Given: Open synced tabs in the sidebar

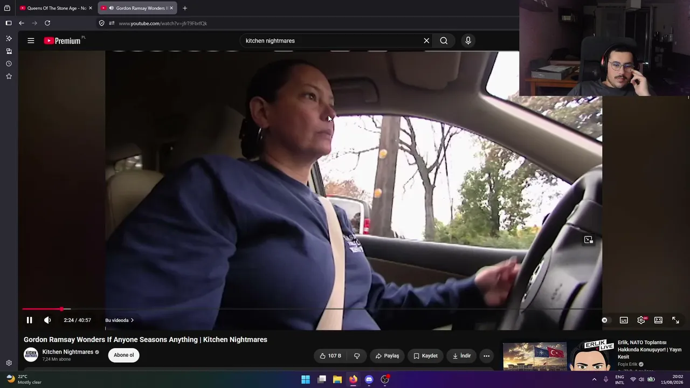Looking at the screenshot, I should 9,51.
